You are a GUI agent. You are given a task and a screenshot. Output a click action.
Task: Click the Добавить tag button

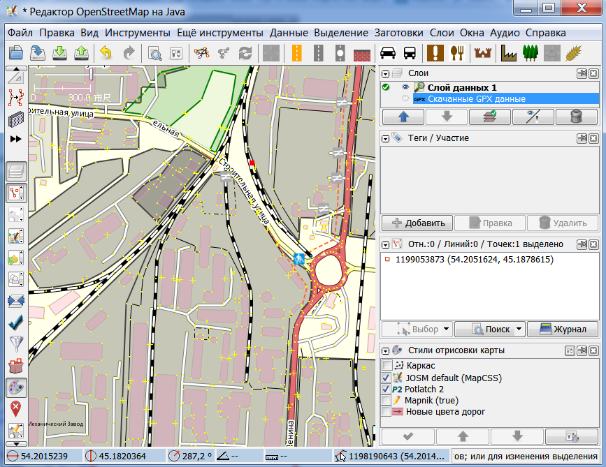[x=417, y=223]
